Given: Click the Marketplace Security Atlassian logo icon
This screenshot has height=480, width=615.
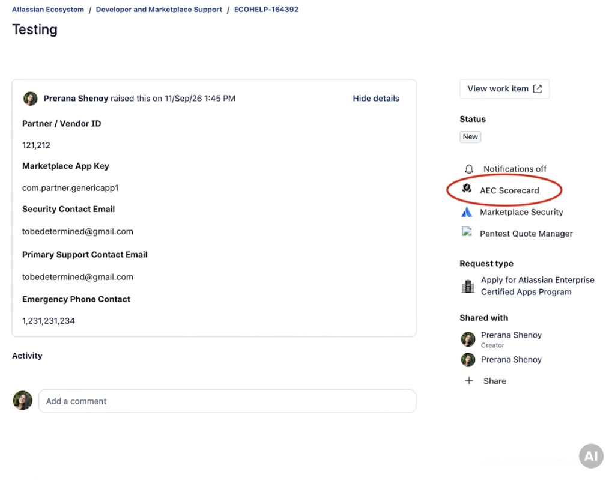Looking at the screenshot, I should [466, 212].
